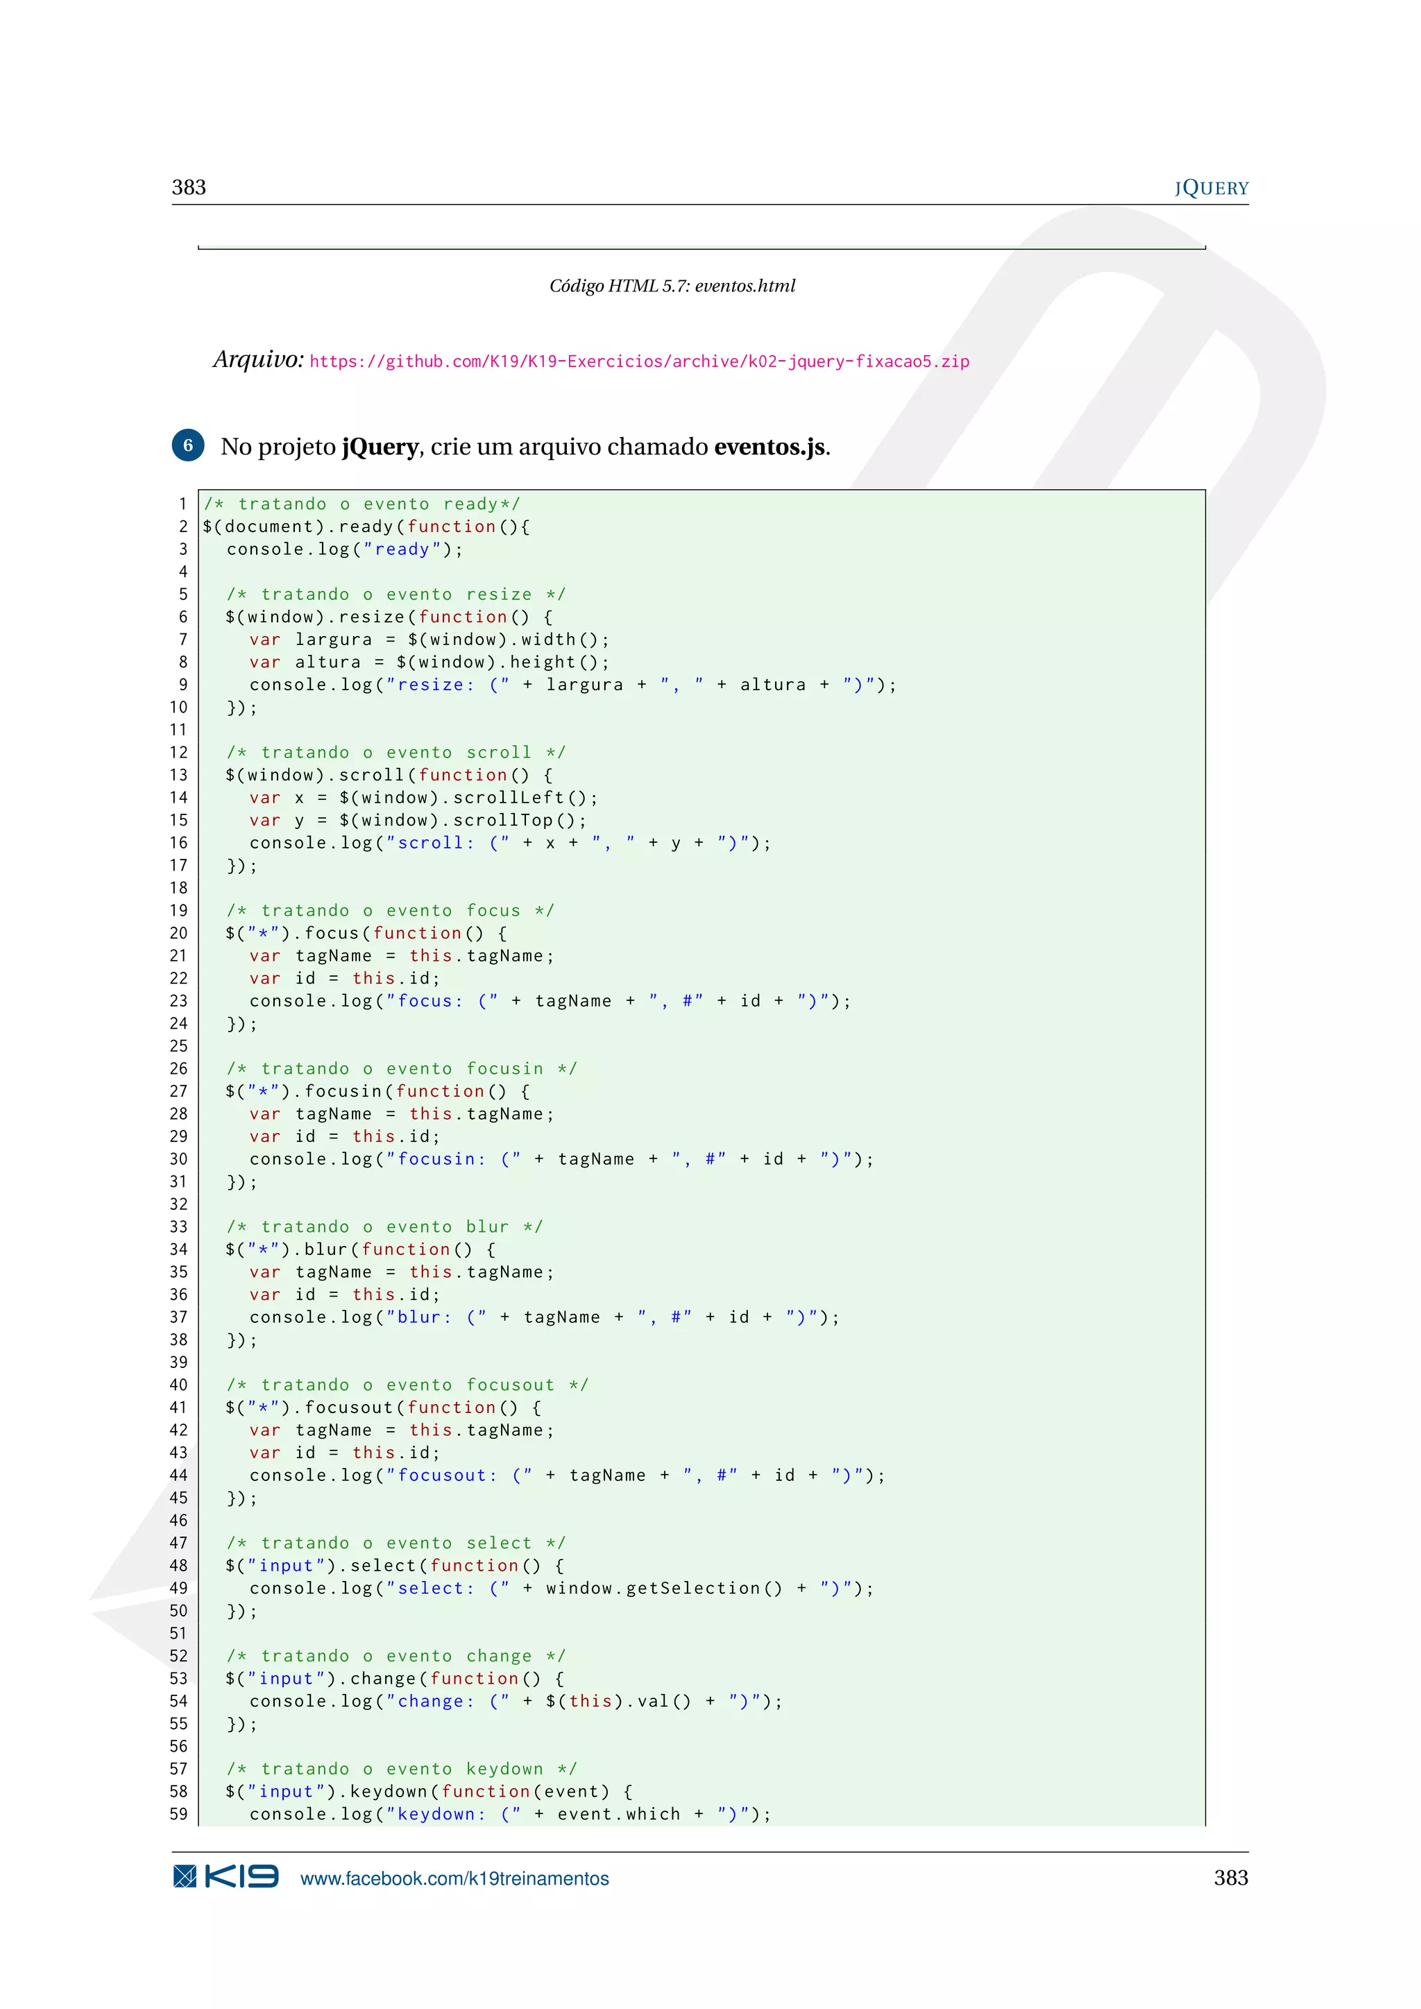The image size is (1421, 2009).
Task: Click code line '$("*").focus(function() {'
Action: tap(366, 934)
